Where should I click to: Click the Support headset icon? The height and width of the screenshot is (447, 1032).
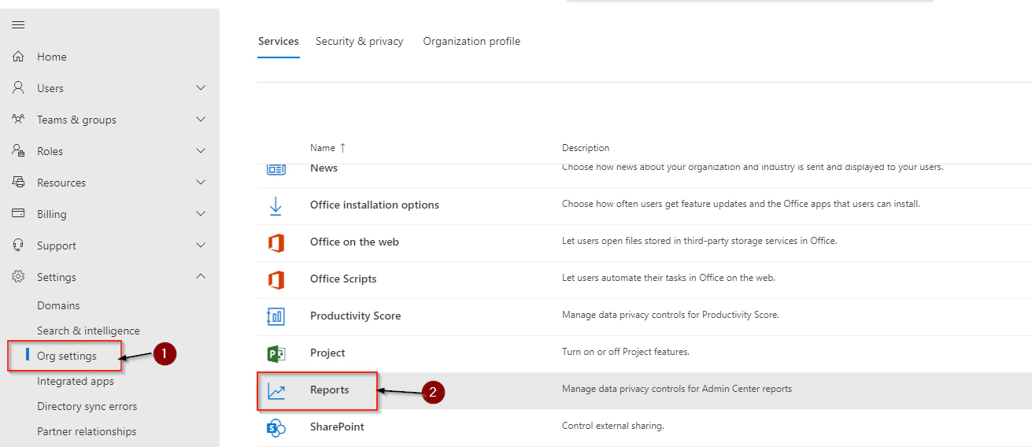point(18,246)
